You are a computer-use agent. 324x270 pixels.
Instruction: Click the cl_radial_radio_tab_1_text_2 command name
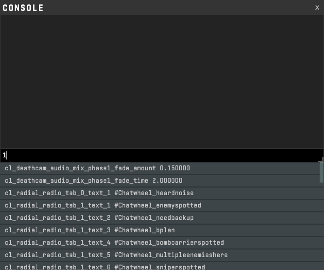(58, 218)
